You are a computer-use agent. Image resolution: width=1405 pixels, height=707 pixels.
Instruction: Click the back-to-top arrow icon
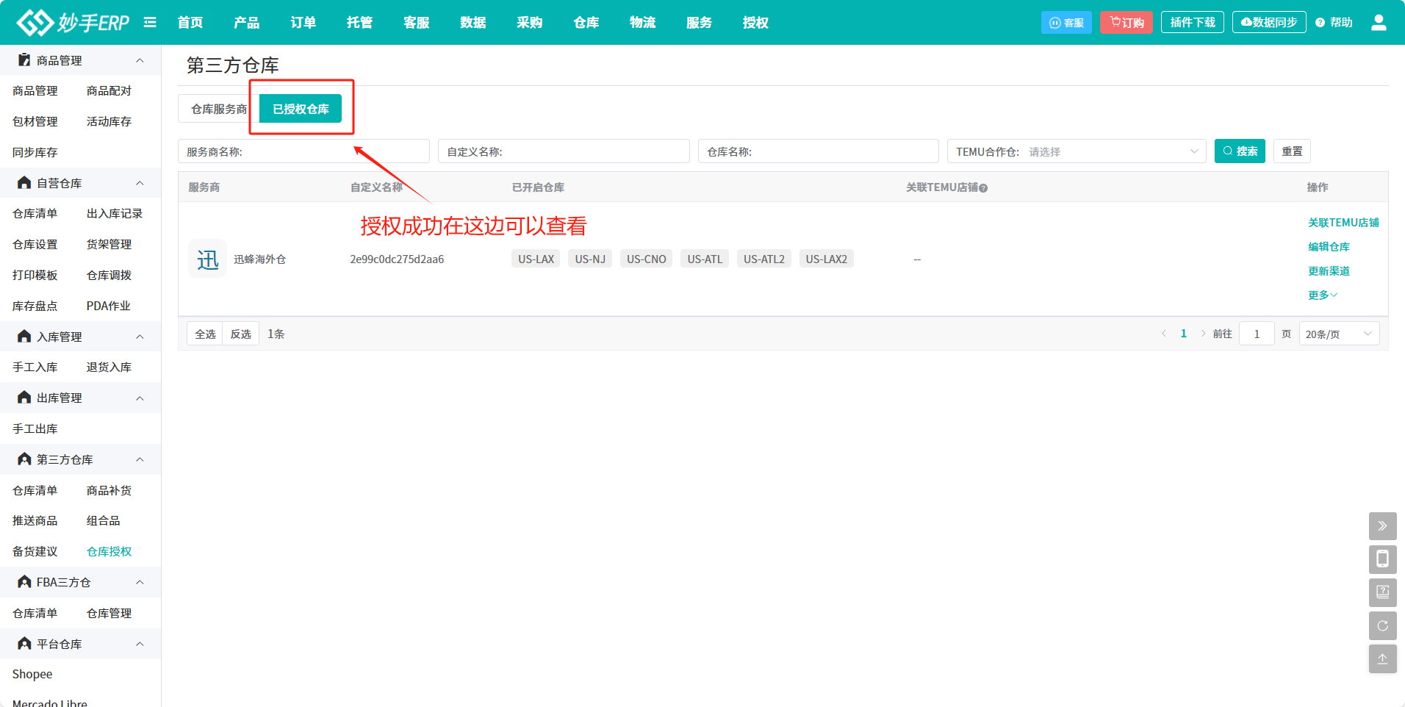coord(1382,658)
